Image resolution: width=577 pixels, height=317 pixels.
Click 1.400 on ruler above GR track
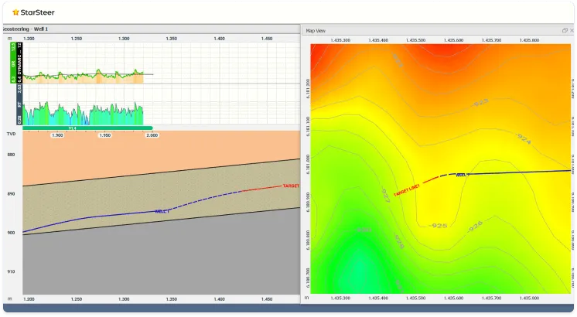(x=220, y=38)
